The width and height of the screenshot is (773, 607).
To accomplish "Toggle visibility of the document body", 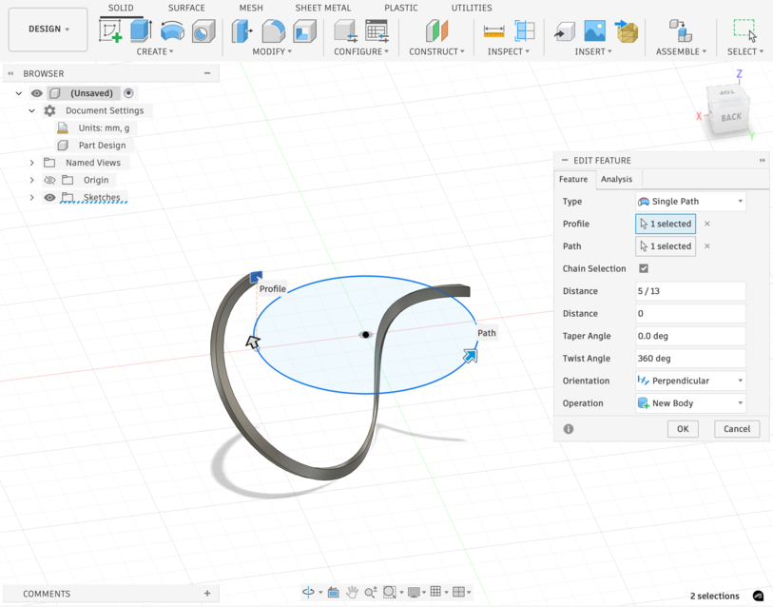I will [x=36, y=92].
